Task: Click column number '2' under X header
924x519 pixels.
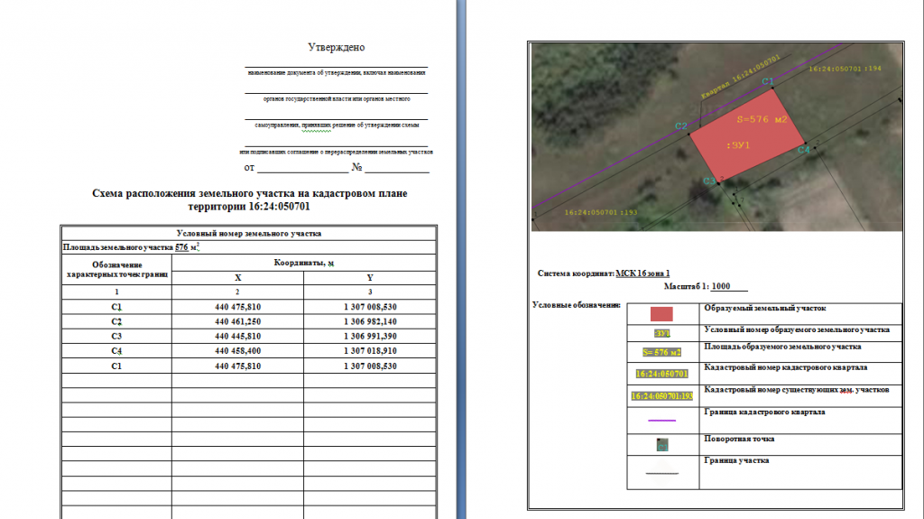Action: (x=237, y=292)
